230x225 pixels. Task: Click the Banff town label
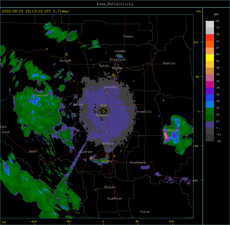pos(33,152)
